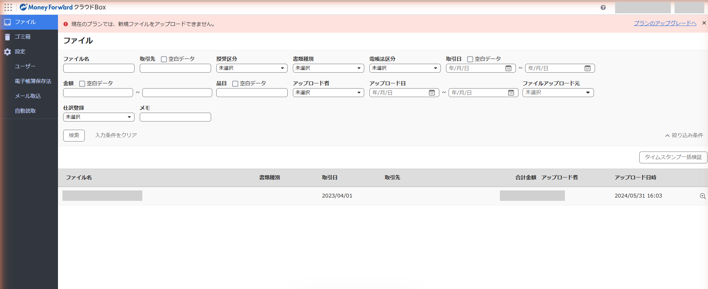
Task: Click the 設定 gear icon
Action: [7, 52]
